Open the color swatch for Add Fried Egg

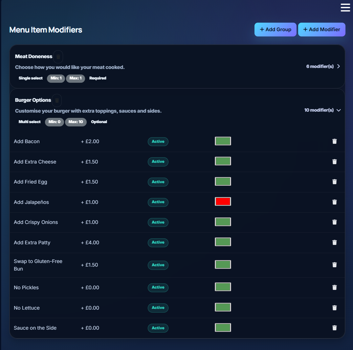(x=223, y=182)
